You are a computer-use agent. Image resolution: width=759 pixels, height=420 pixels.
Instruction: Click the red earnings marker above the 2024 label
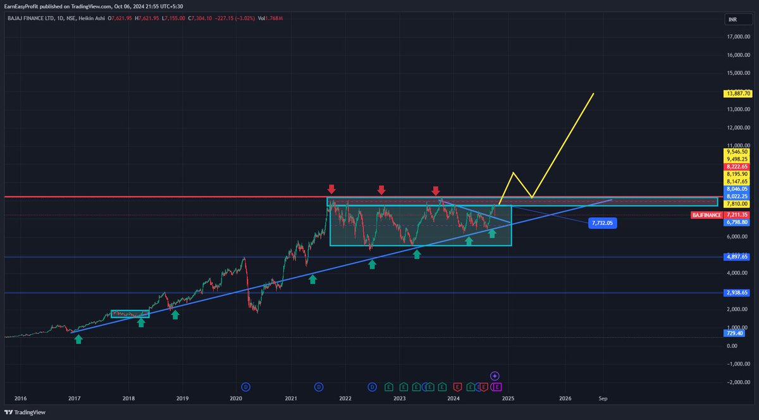click(x=458, y=386)
